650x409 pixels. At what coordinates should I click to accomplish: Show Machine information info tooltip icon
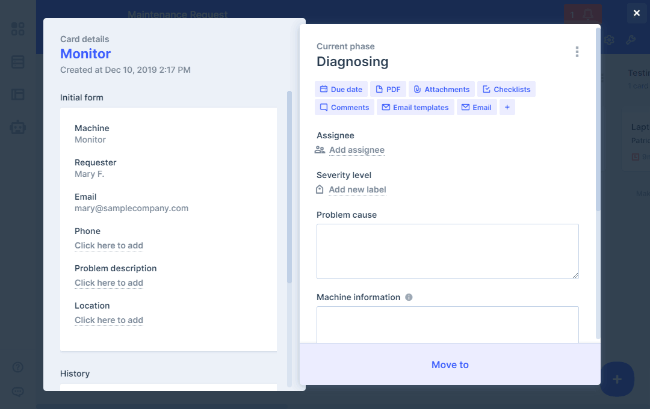pyautogui.click(x=409, y=297)
